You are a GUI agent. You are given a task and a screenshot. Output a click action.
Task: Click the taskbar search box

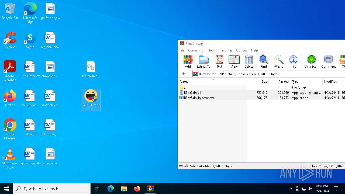[52, 189]
